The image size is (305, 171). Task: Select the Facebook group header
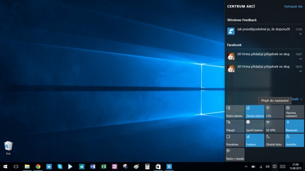click(234, 45)
